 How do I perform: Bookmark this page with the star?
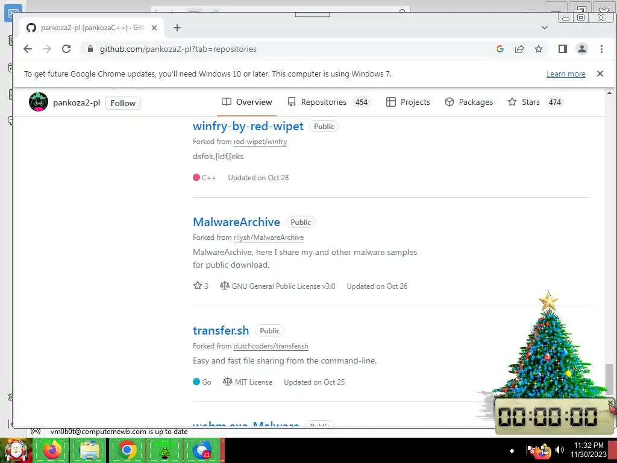(539, 49)
